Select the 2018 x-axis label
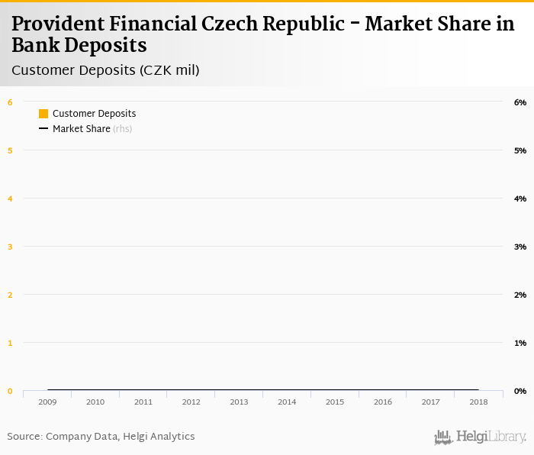The height and width of the screenshot is (455, 534). pos(478,402)
